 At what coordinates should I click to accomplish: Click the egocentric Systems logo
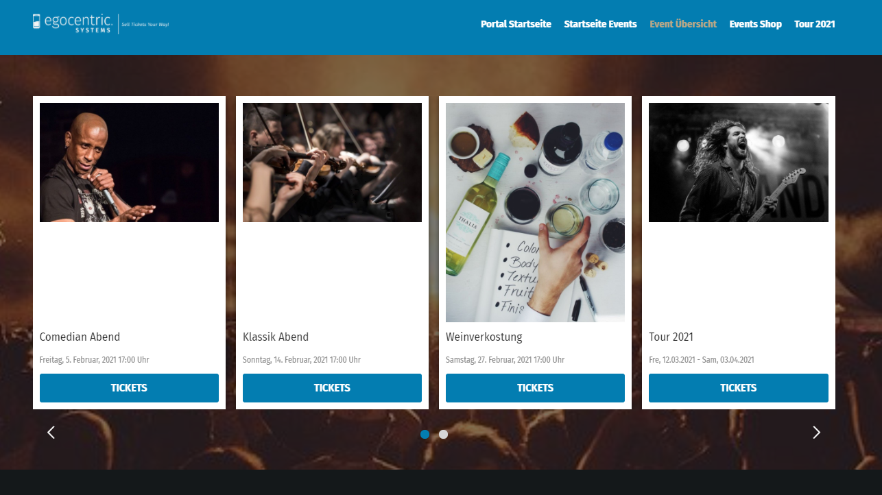[x=100, y=23]
